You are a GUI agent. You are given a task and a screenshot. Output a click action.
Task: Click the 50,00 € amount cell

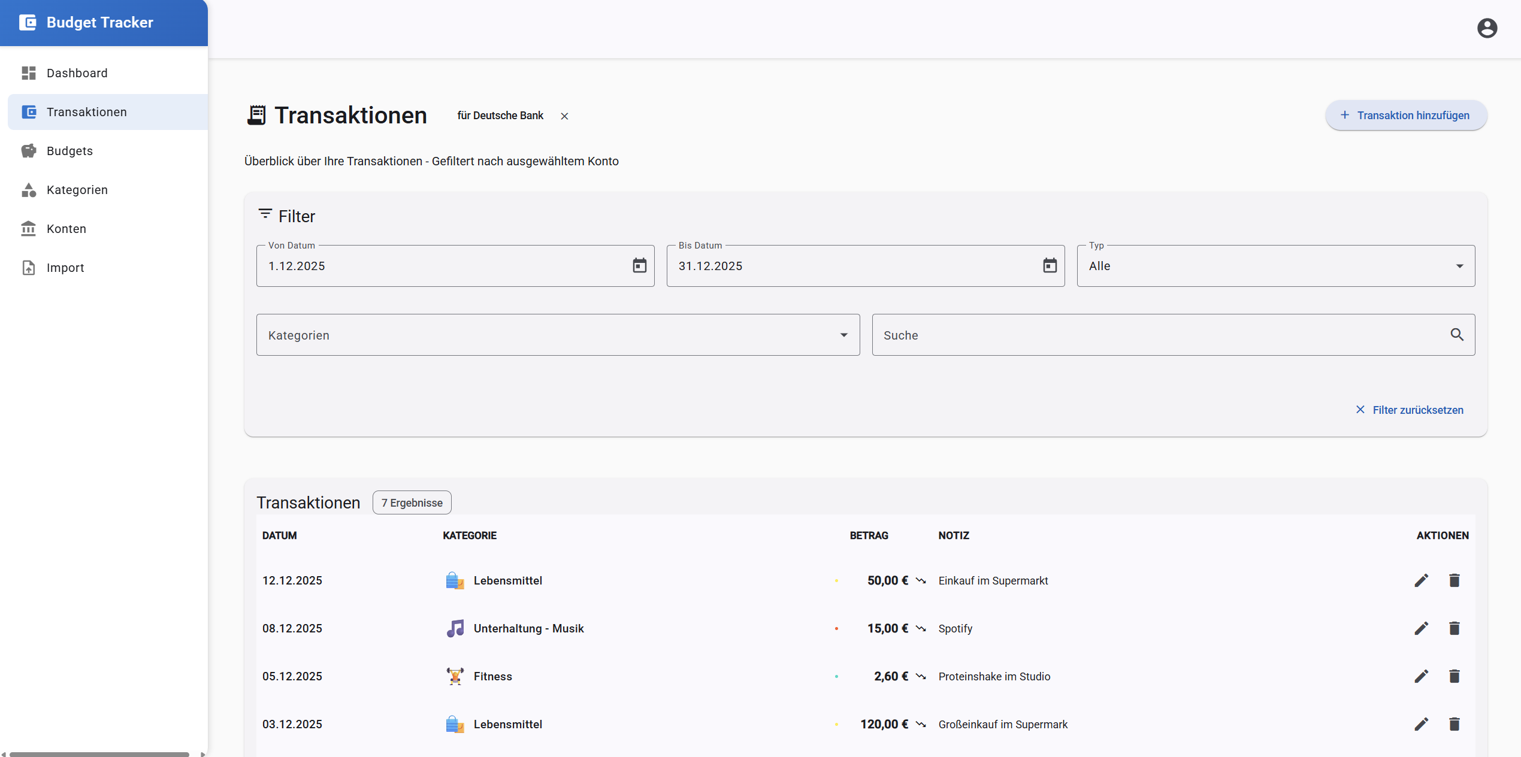click(x=887, y=580)
